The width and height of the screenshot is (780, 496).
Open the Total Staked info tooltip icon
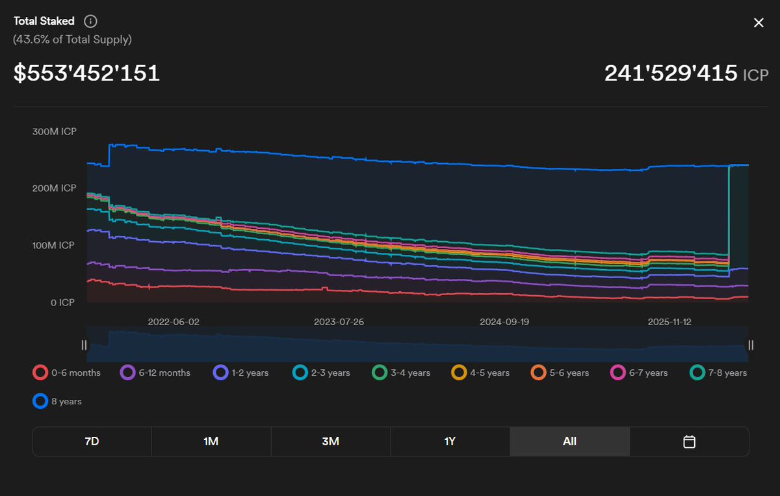91,21
